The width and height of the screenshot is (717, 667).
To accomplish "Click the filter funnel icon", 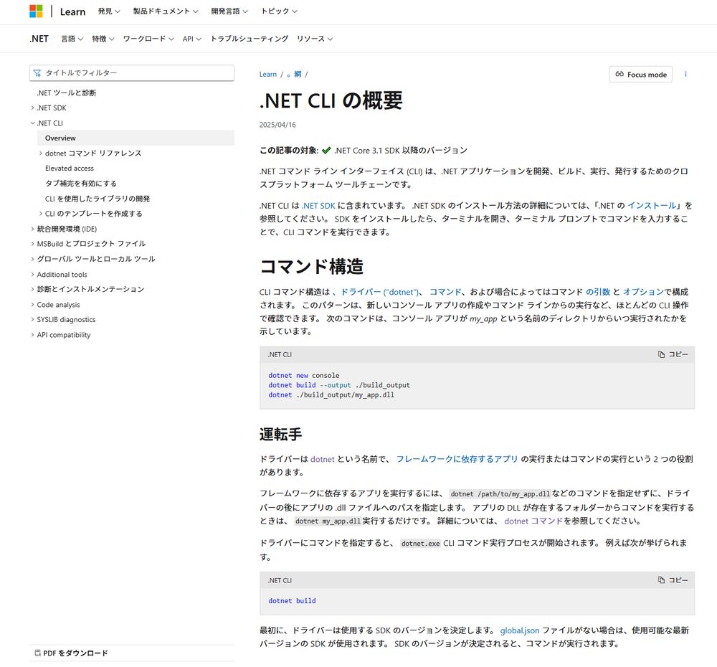I will coord(37,72).
